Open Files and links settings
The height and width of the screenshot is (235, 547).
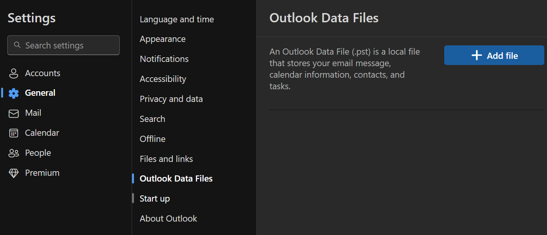tap(166, 159)
